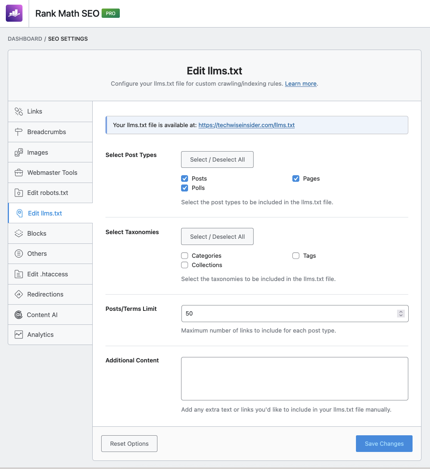Uncheck the Posts post type checkbox
This screenshot has height=469, width=430.
(x=185, y=179)
